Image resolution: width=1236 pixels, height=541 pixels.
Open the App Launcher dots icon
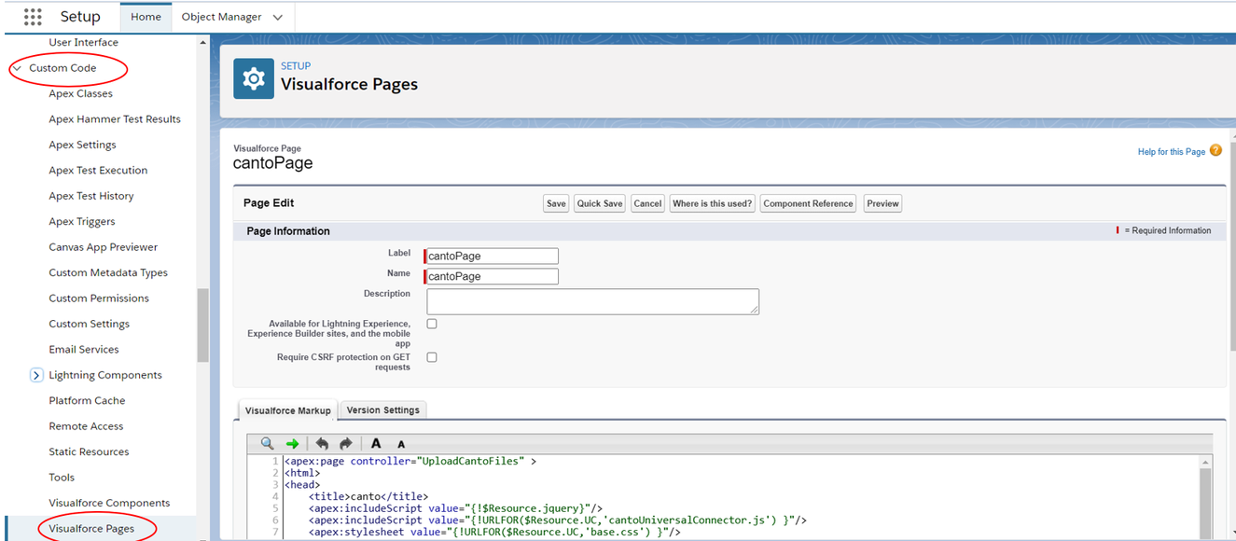[x=33, y=16]
